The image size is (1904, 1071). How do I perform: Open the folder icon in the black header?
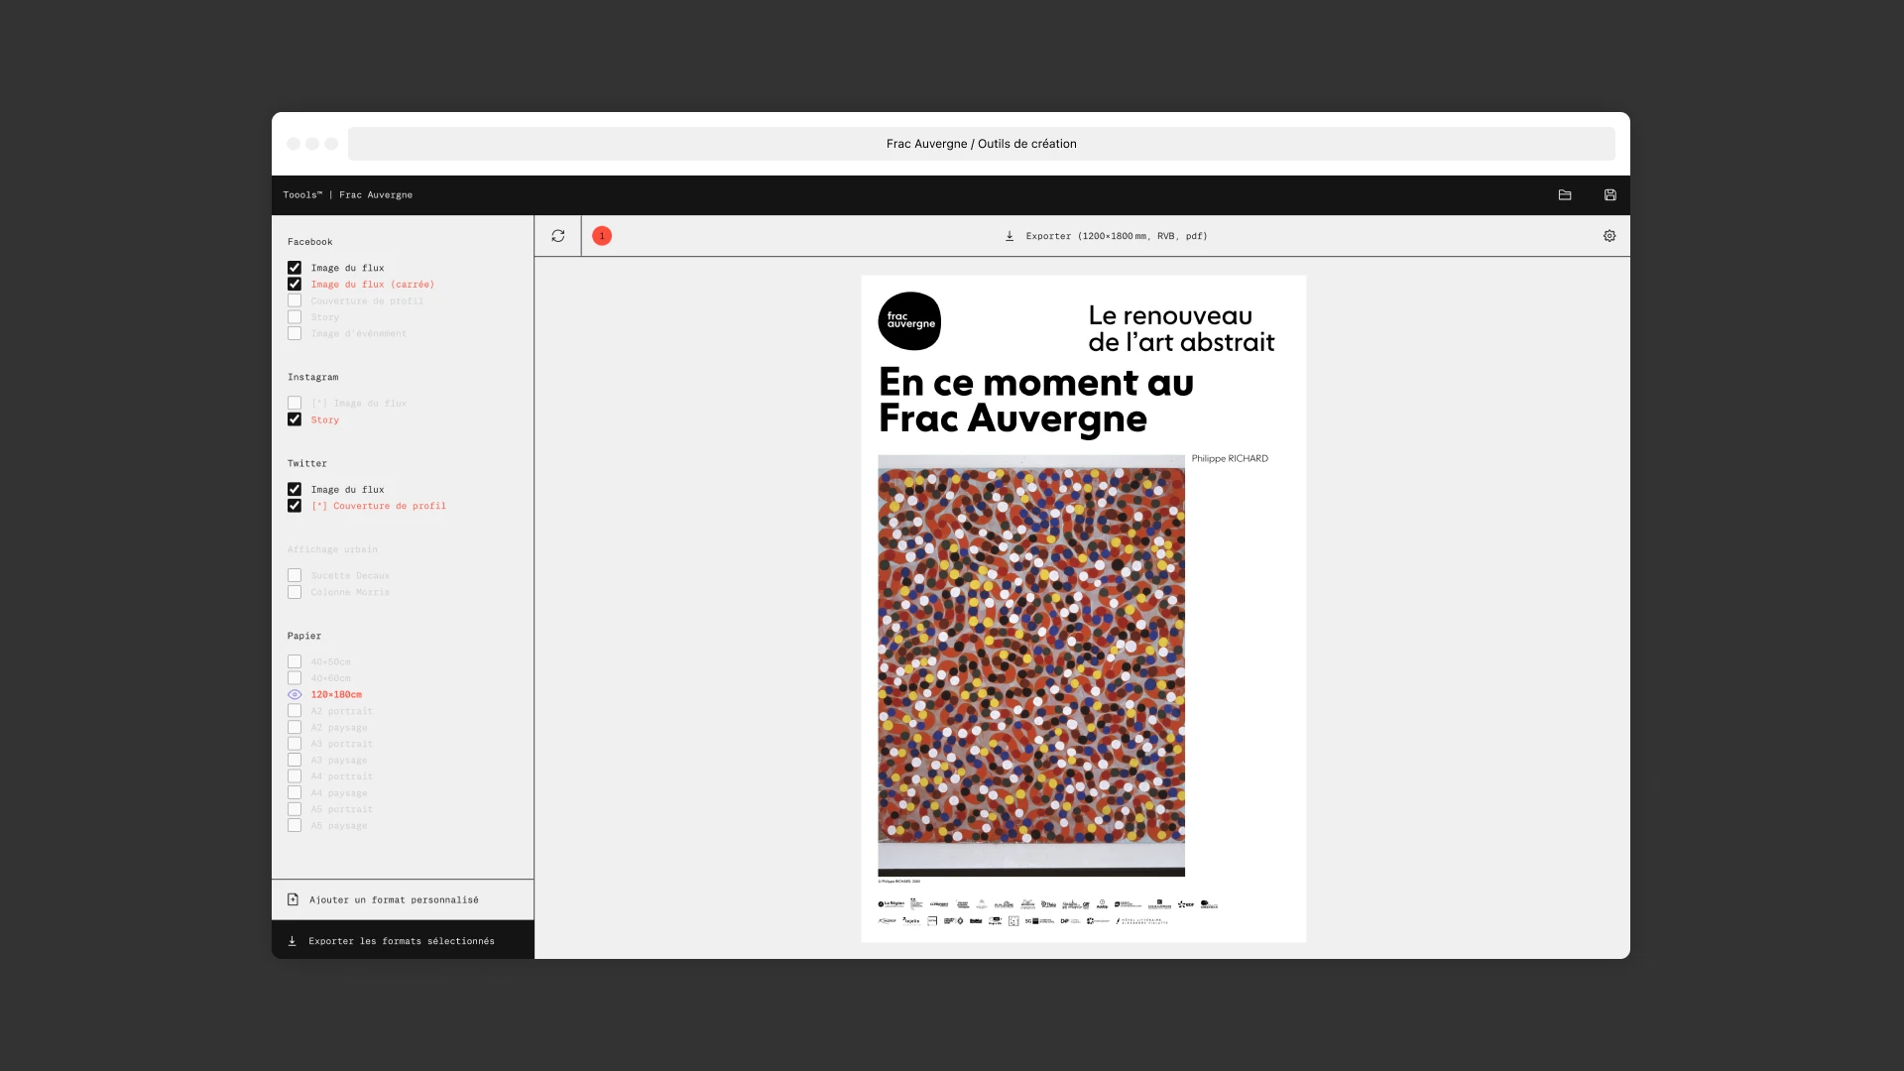tap(1565, 195)
